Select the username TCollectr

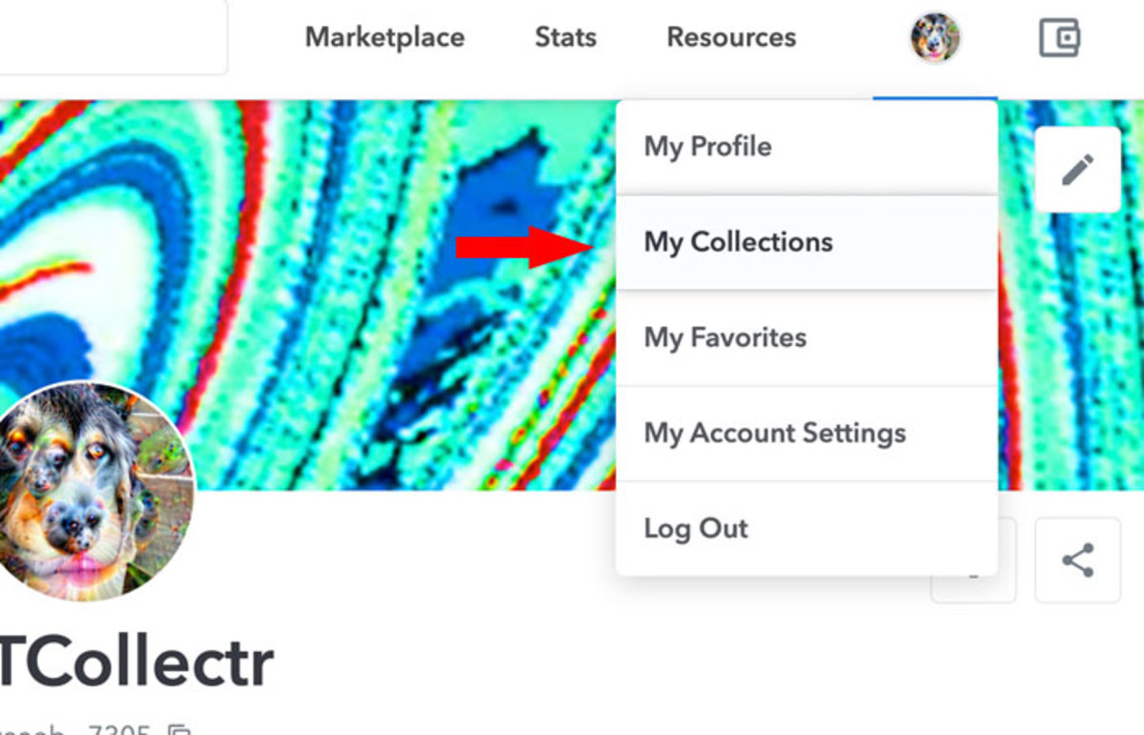pyautogui.click(x=133, y=658)
